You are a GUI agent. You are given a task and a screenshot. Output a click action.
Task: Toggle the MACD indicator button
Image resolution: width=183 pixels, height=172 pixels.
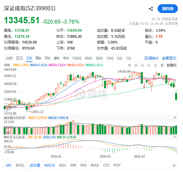coord(50,165)
